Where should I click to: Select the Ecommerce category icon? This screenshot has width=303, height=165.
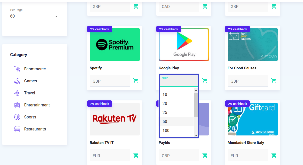click(x=17, y=69)
